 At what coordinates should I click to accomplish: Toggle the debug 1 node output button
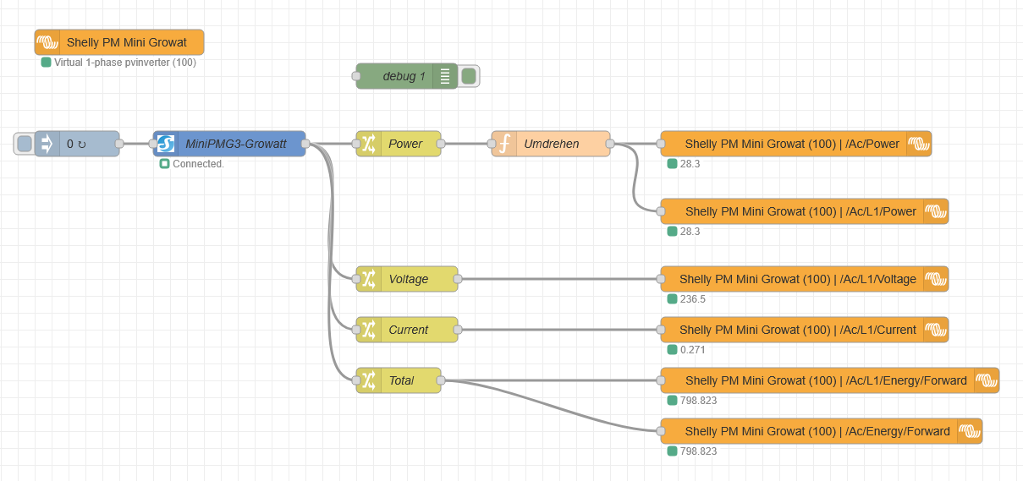coord(469,76)
